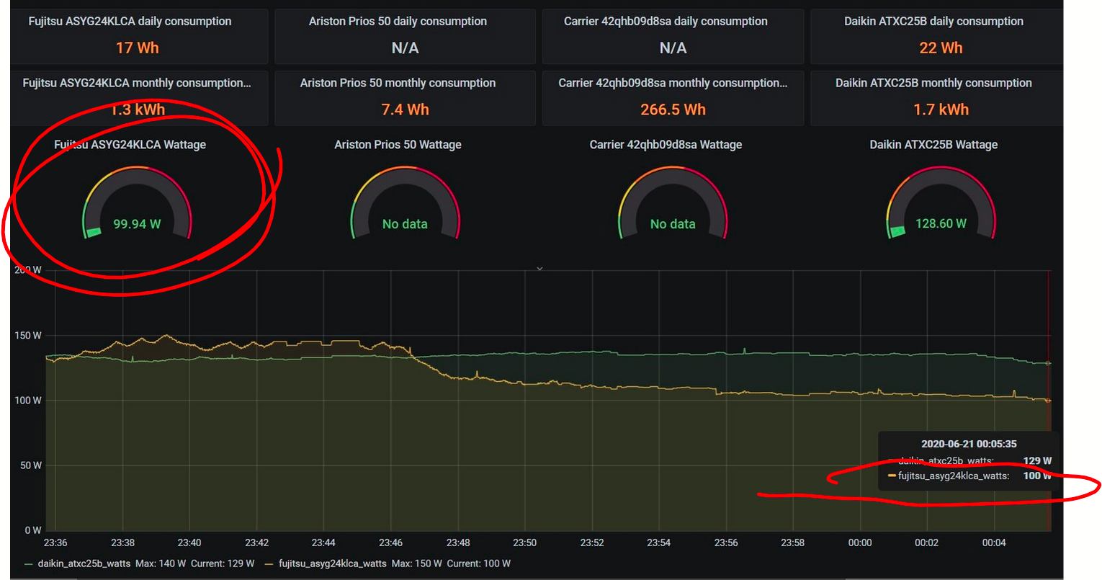Open Fujitsu ASYG24KLCA Wattage panel title

tap(130, 145)
